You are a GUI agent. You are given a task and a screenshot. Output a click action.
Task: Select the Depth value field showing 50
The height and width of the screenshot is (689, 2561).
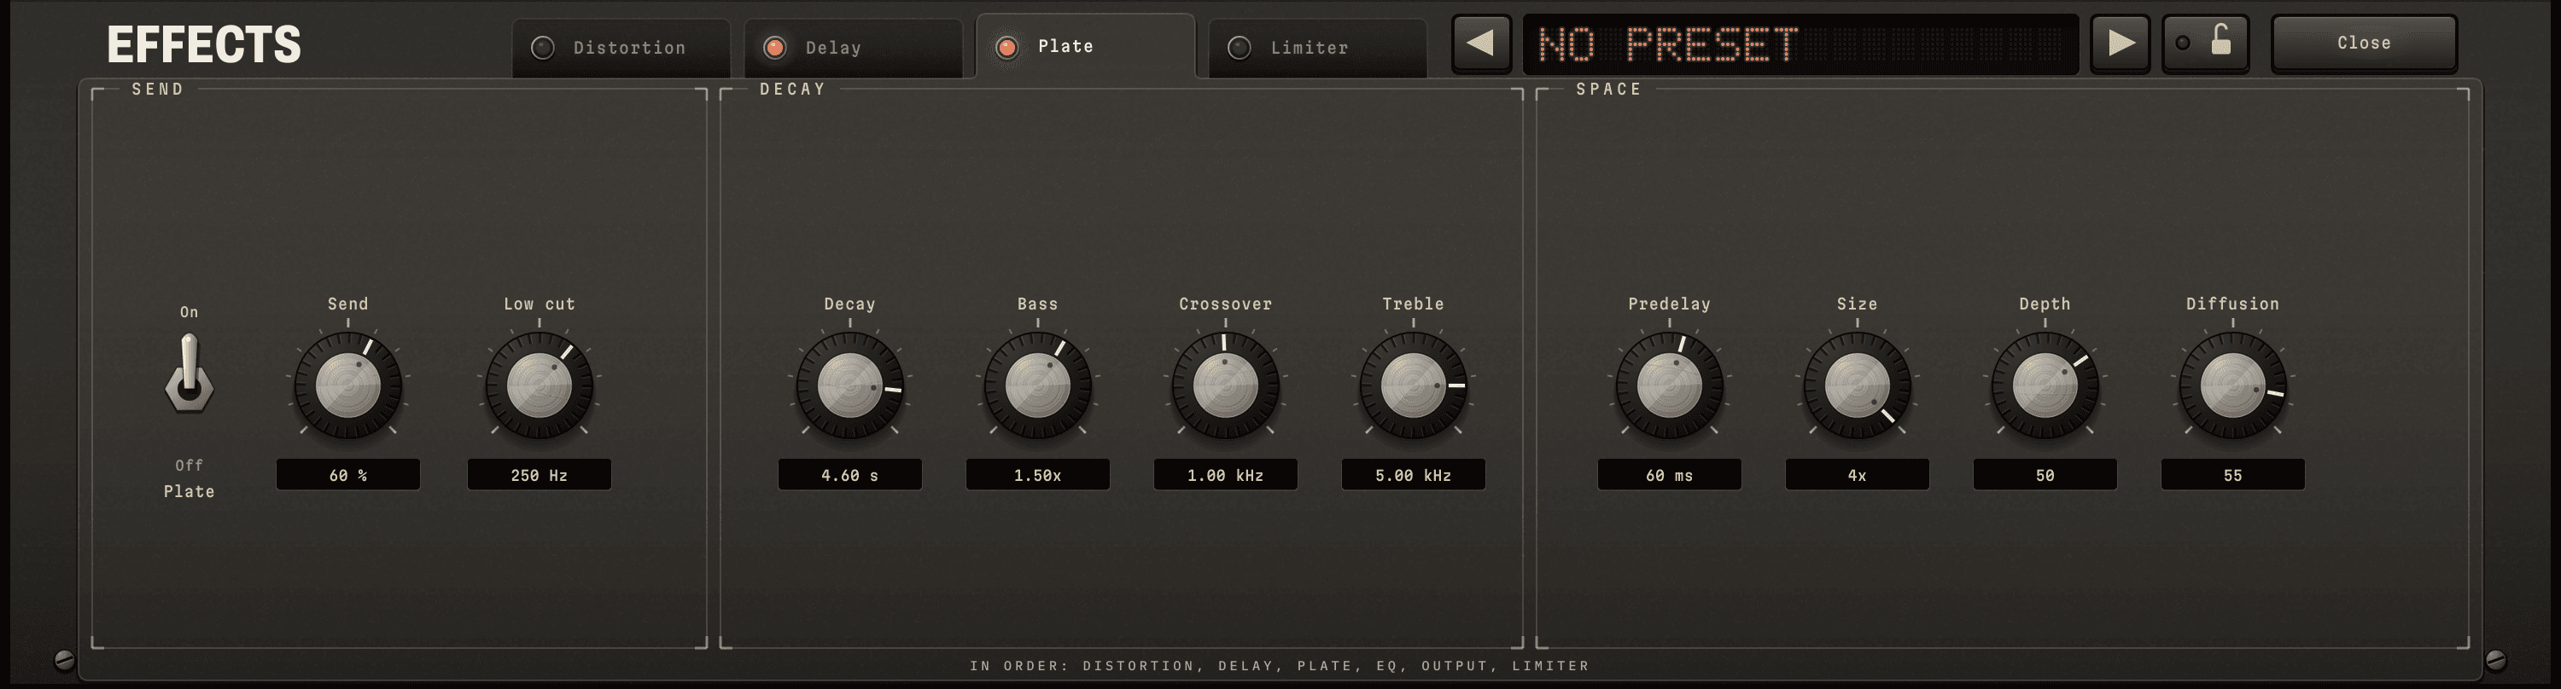click(2045, 475)
